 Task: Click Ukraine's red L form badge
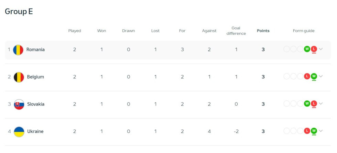[x=307, y=131]
